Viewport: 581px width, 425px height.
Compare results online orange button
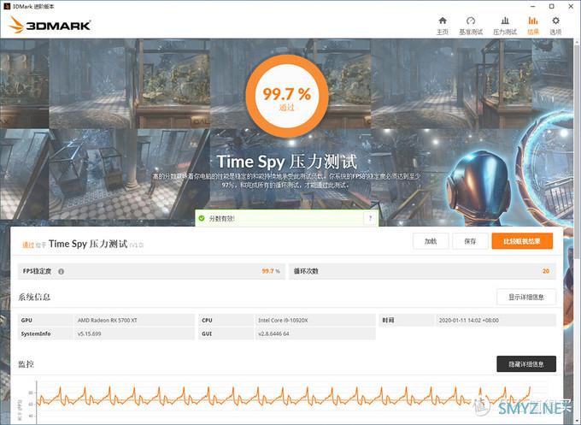click(x=522, y=241)
